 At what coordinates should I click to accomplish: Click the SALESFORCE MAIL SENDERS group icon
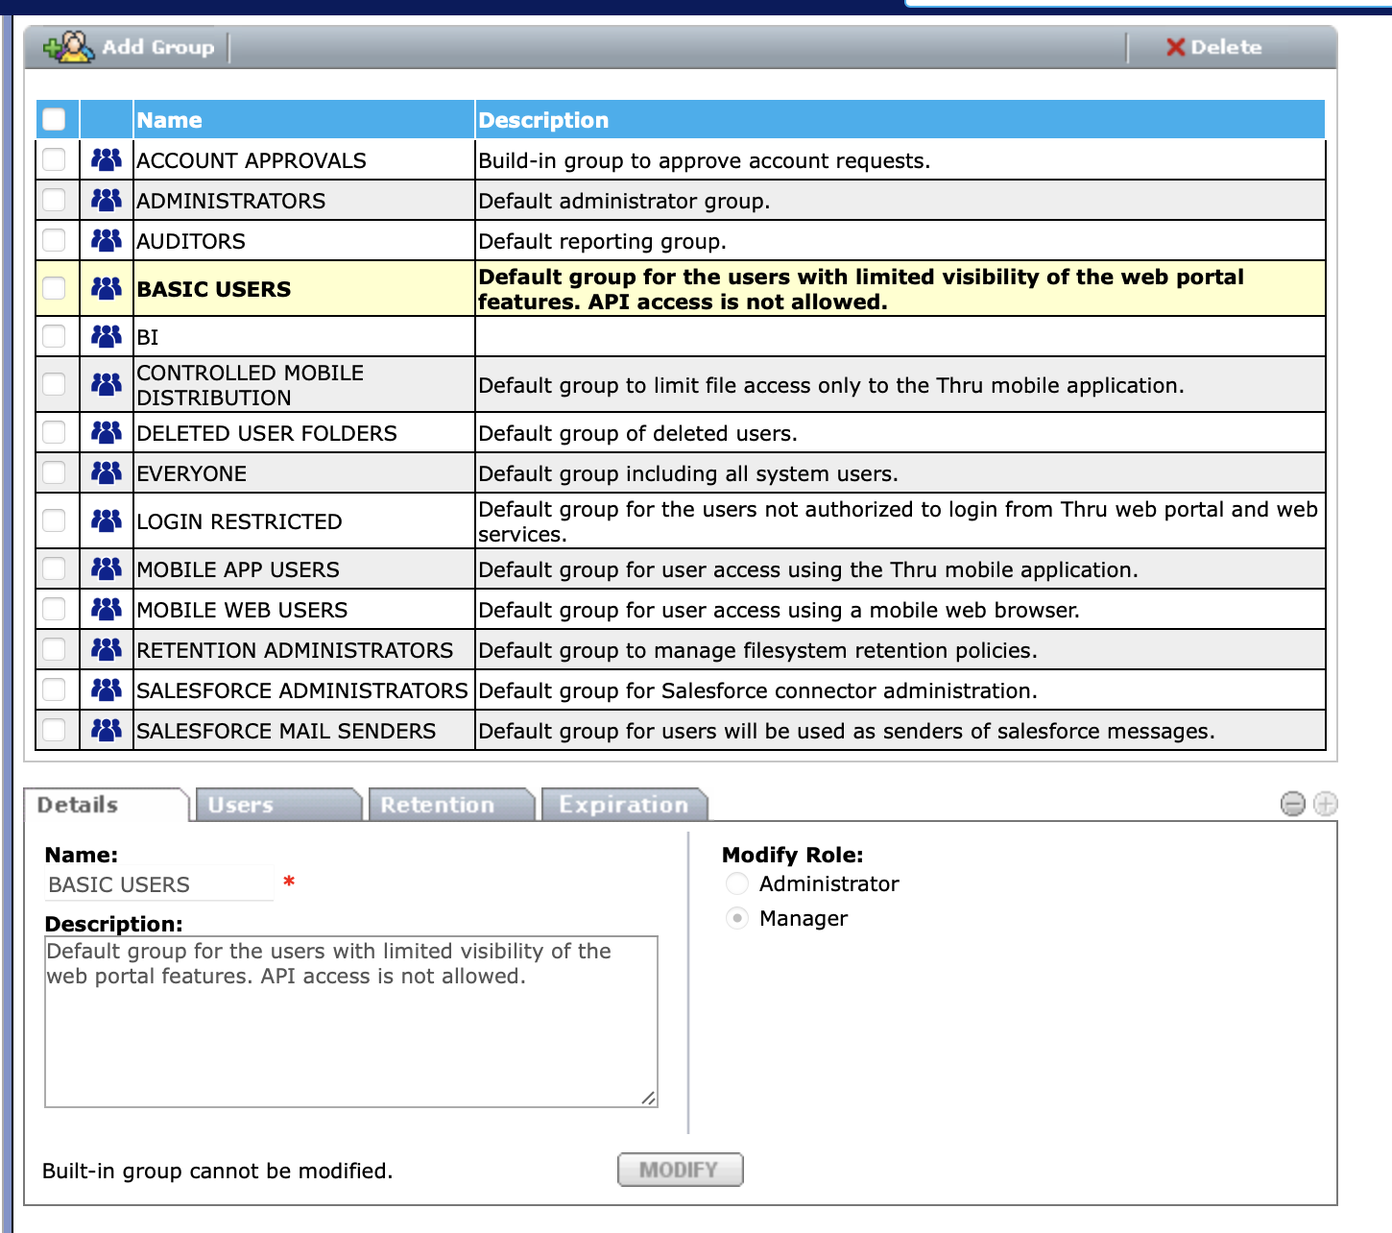click(107, 730)
